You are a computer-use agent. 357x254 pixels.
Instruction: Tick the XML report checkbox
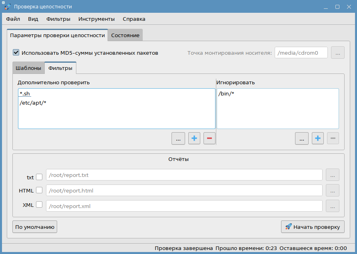click(x=39, y=205)
